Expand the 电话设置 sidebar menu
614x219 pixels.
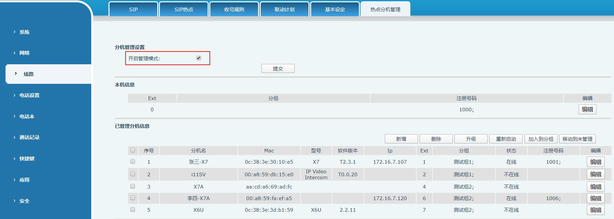click(x=29, y=95)
